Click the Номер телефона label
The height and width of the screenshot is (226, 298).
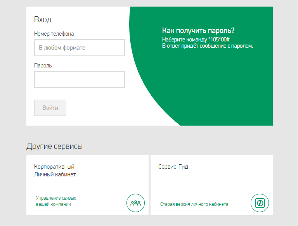[54, 34]
